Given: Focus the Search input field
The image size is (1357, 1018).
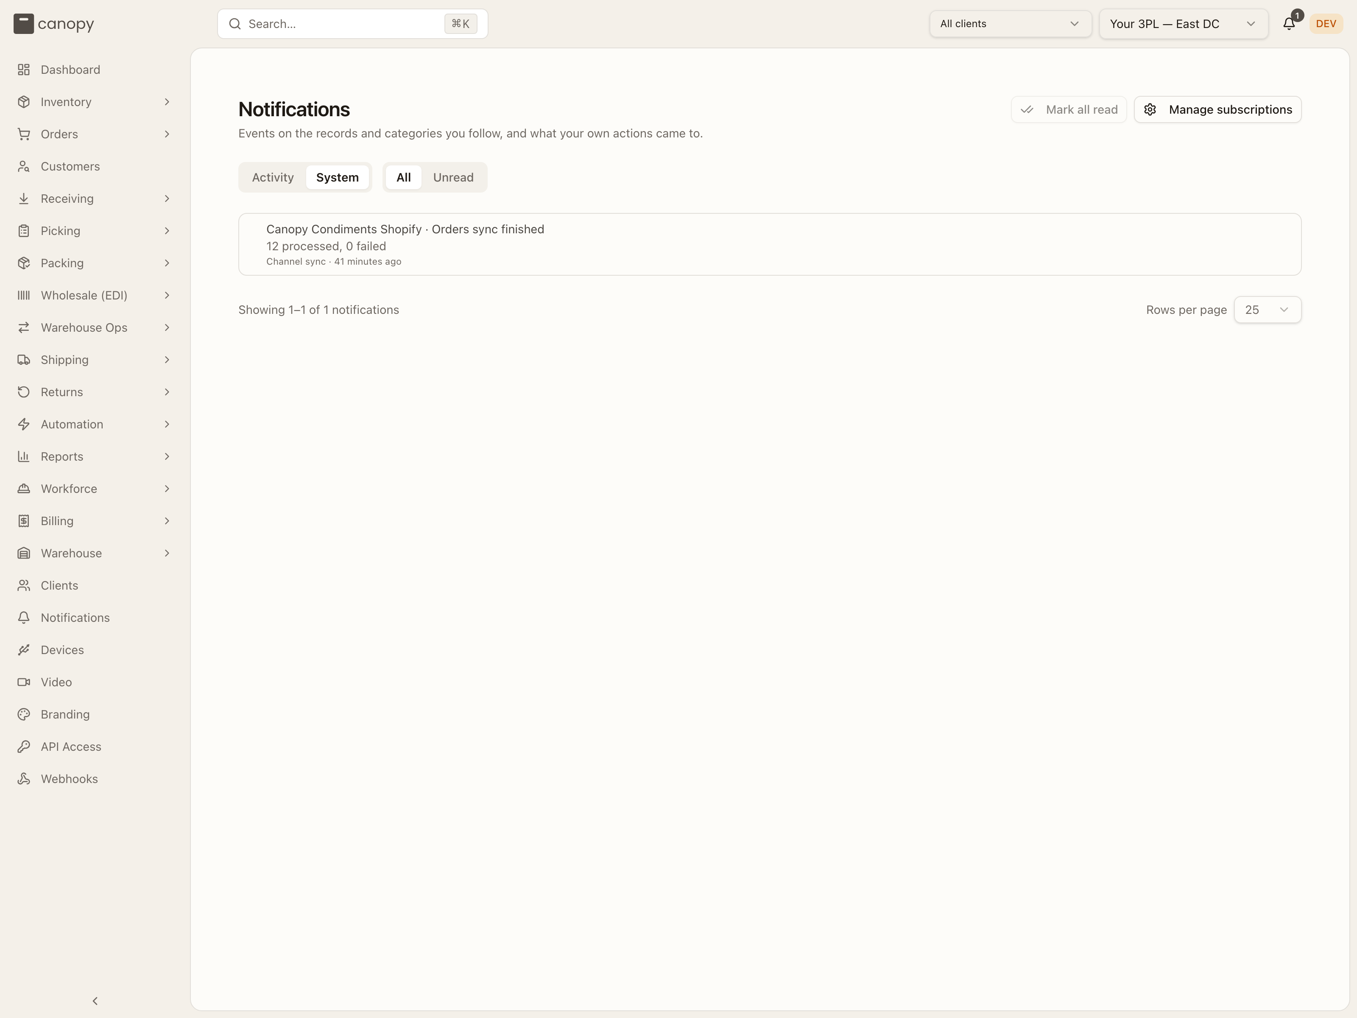Looking at the screenshot, I should 353,24.
